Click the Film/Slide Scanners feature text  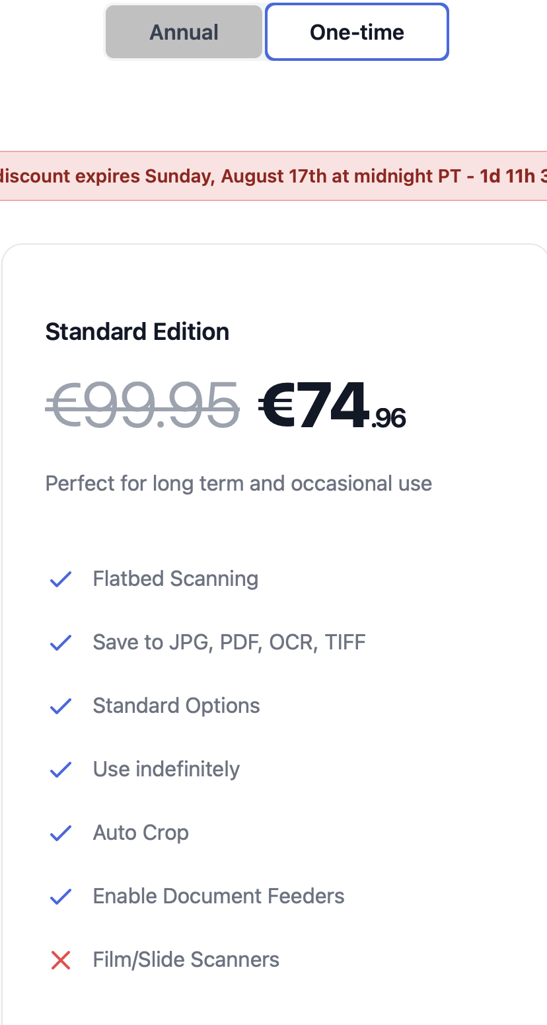point(186,960)
